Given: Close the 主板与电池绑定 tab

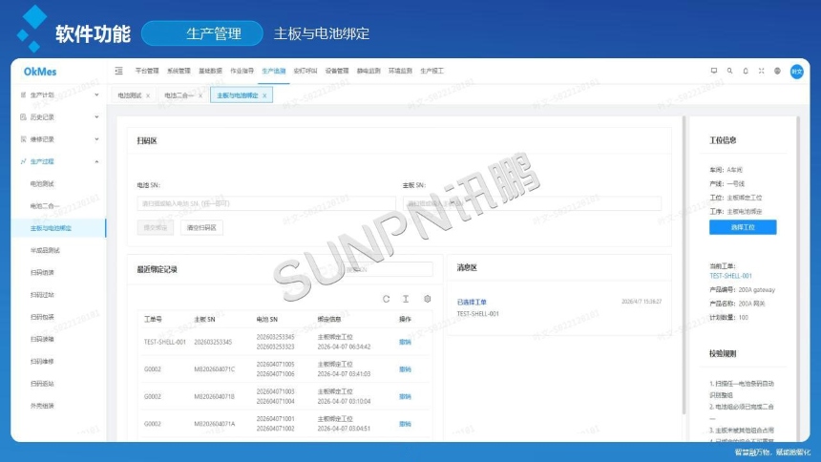Looking at the screenshot, I should coord(265,95).
